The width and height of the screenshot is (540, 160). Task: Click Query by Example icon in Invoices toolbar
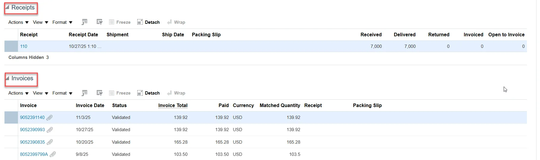pos(99,93)
